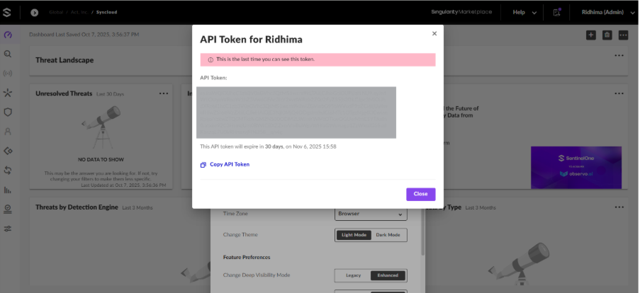This screenshot has width=640, height=293.
Task: Click the Close button in dialog
Action: 420,194
